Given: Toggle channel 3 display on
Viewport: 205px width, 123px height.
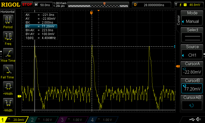Looking at the screenshot, I should click(74, 120).
